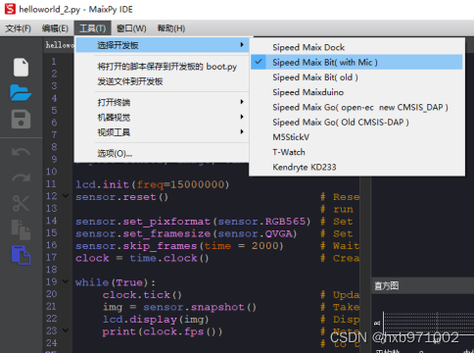Open 选项(O)... settings entry

point(163,153)
